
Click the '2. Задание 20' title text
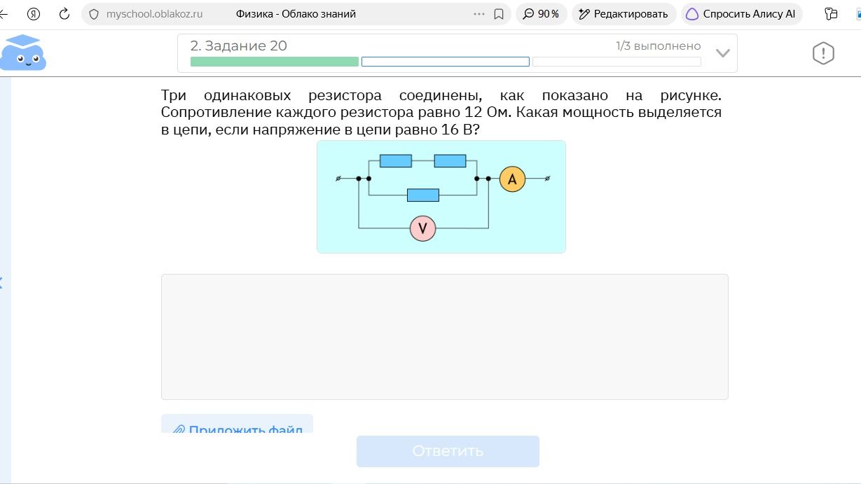[239, 46]
